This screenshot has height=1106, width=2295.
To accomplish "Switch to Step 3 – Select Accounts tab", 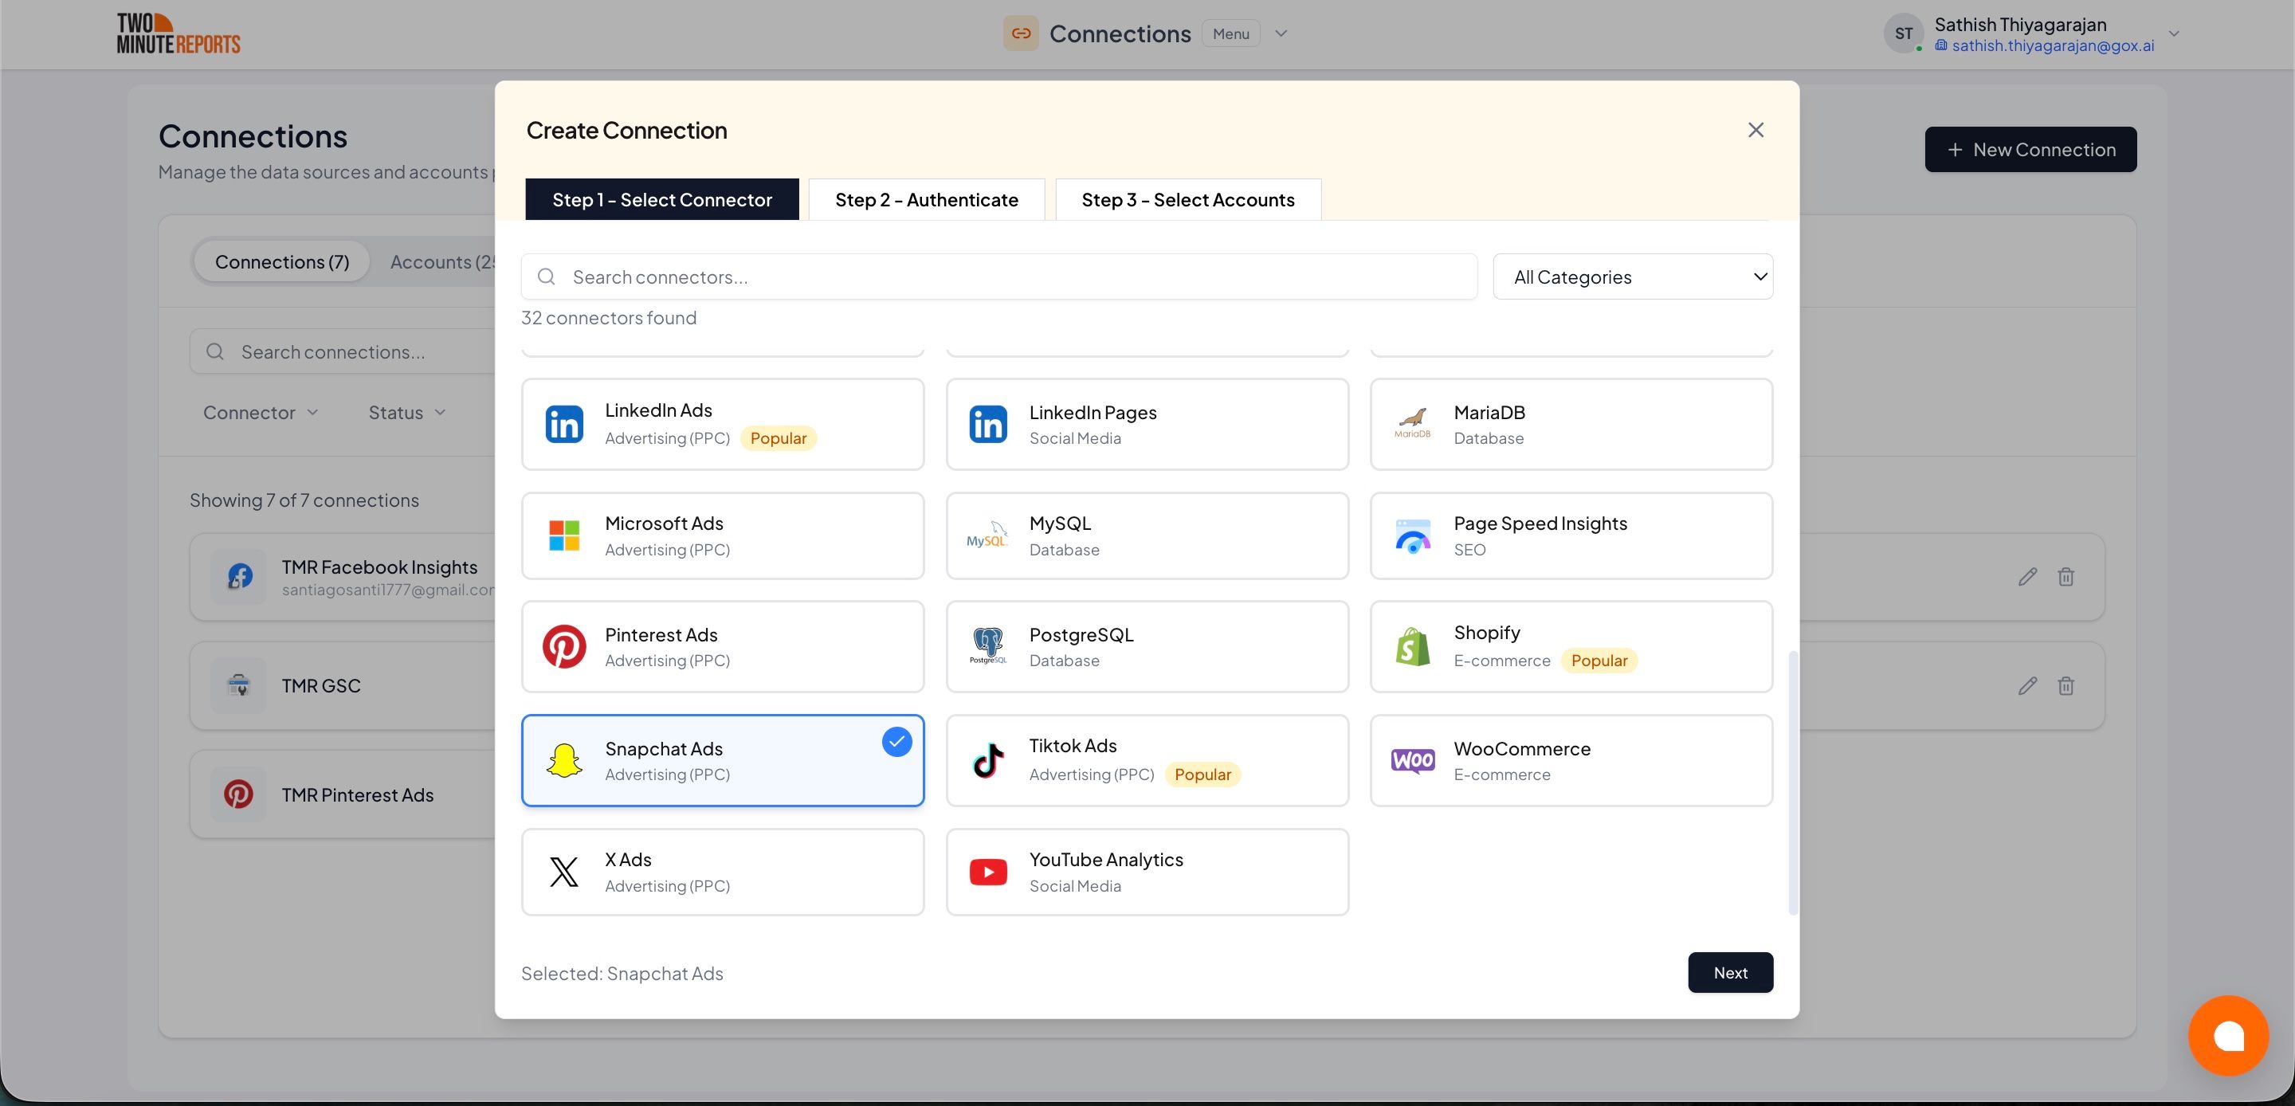I will [x=1187, y=200].
